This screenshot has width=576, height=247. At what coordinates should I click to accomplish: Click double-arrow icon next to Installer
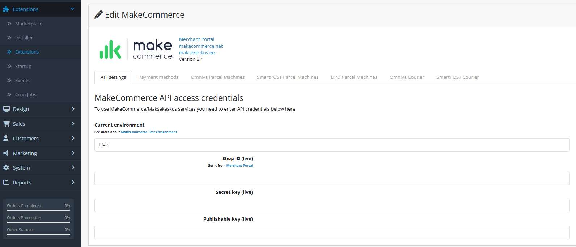9,38
